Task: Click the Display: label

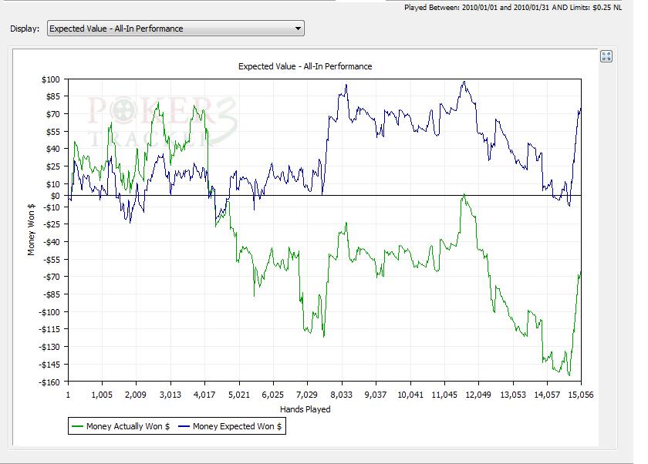Action: pos(25,29)
